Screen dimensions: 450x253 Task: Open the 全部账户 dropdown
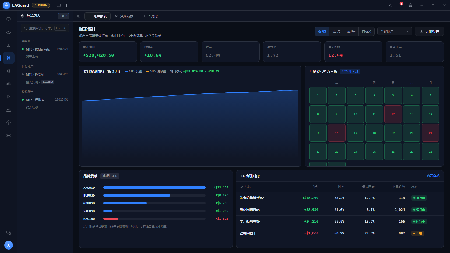click(x=395, y=31)
